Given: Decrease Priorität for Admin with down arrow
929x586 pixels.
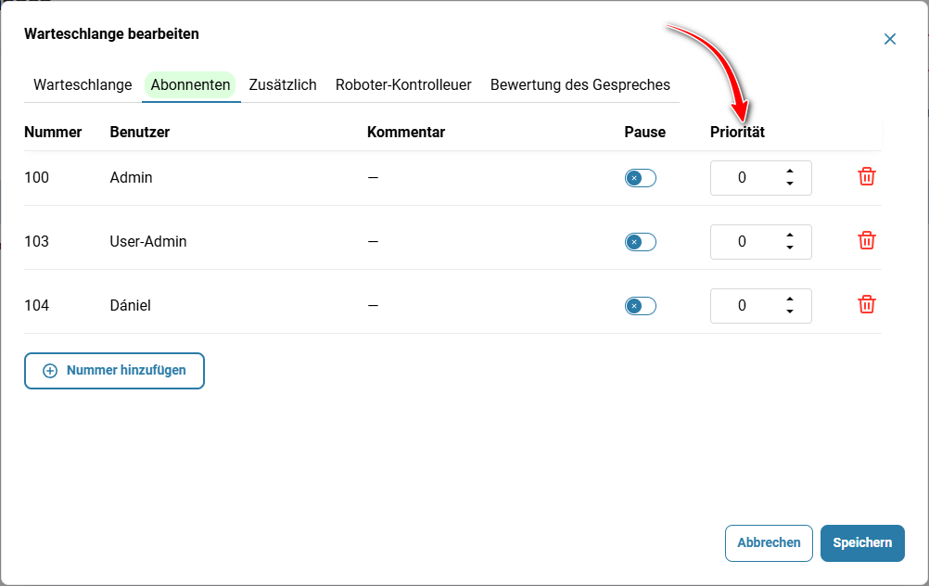Looking at the screenshot, I should click(790, 184).
